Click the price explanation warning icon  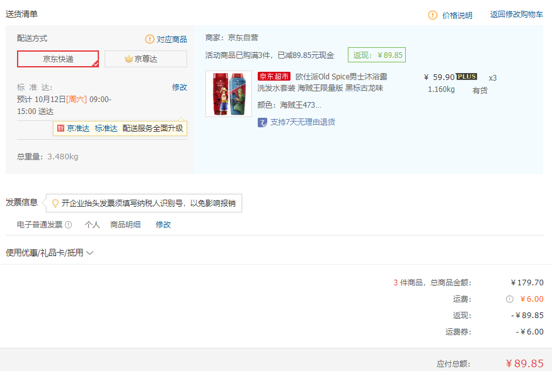click(x=432, y=15)
